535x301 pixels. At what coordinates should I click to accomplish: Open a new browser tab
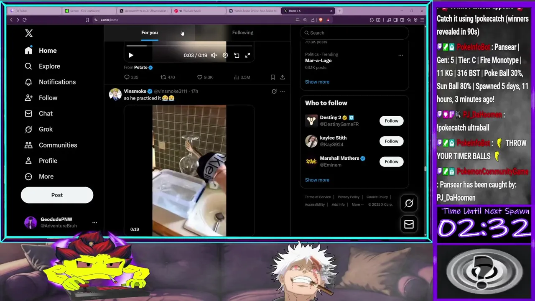pos(339,11)
